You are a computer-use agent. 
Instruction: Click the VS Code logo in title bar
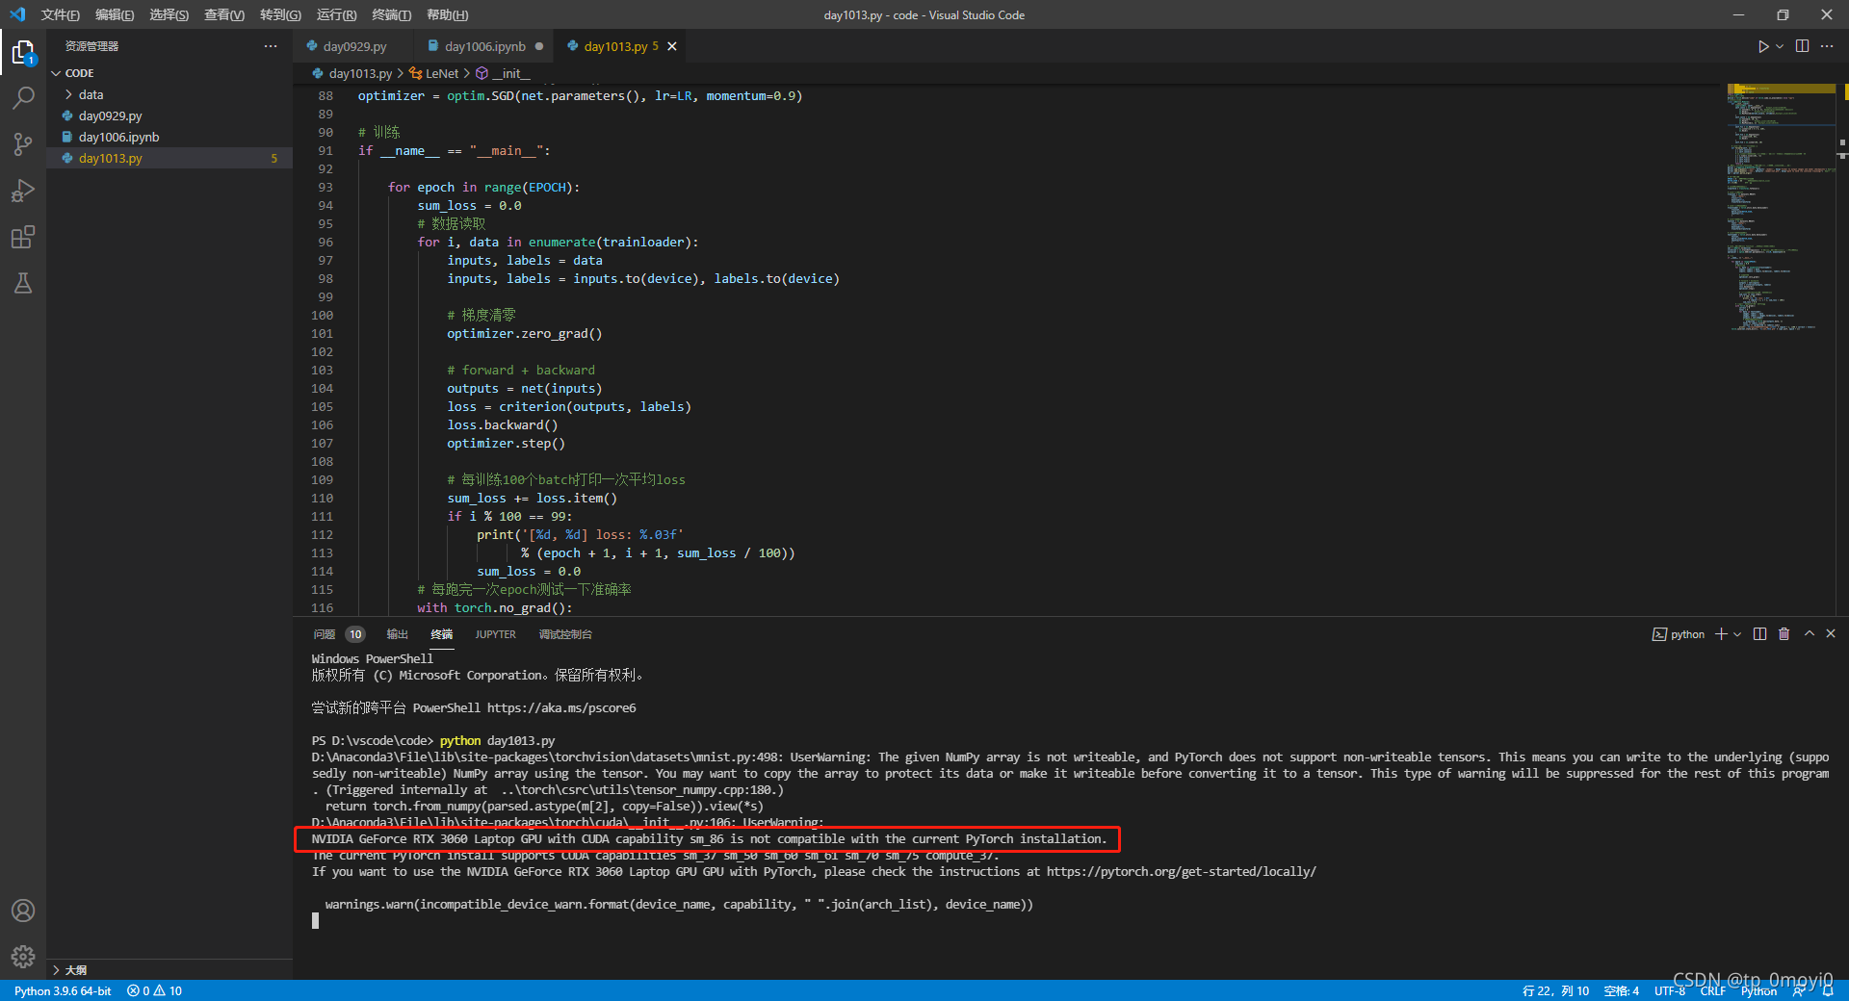17,14
